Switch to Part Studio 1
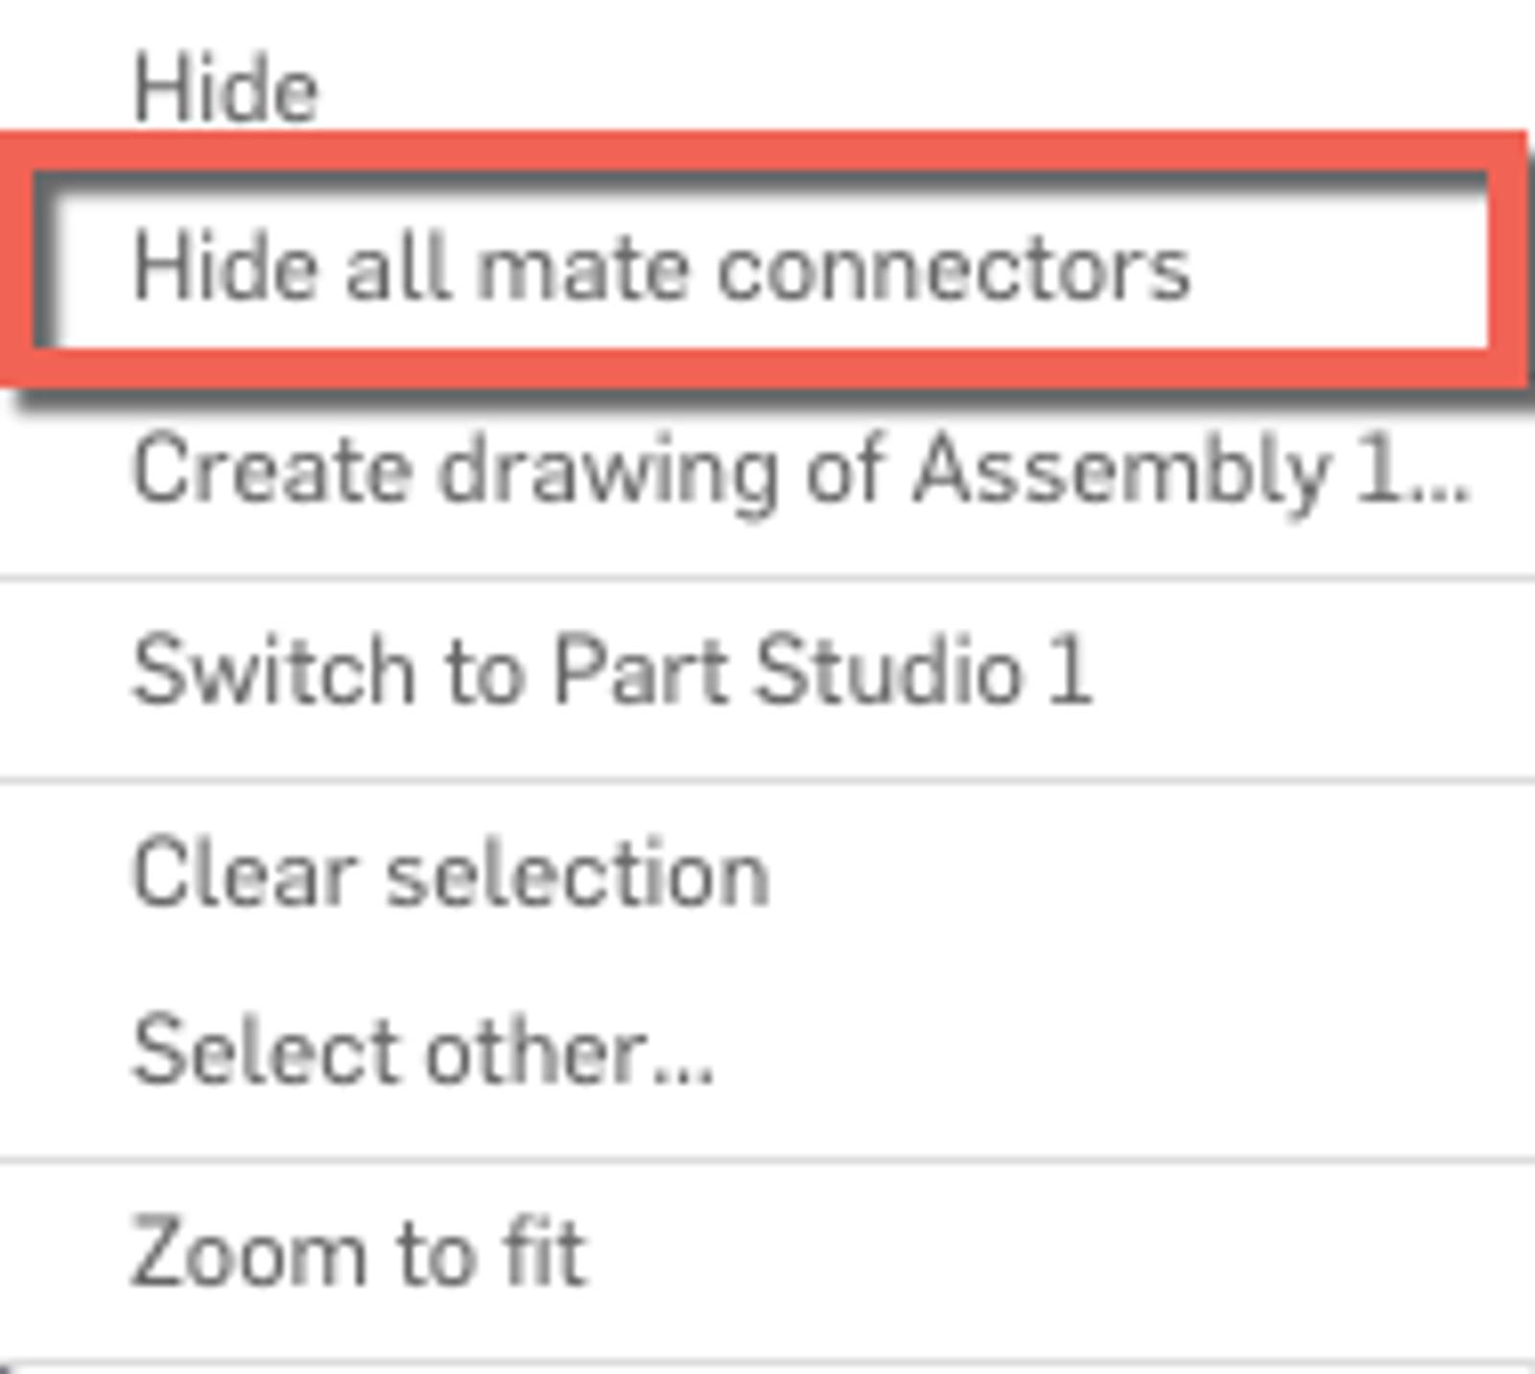 coord(612,671)
